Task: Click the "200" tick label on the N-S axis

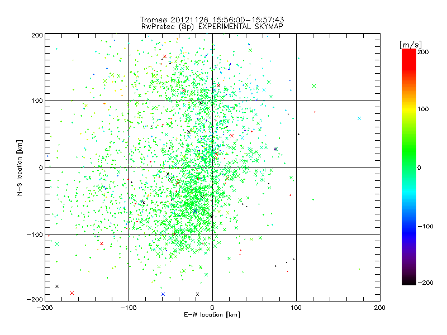Action: coord(37,35)
